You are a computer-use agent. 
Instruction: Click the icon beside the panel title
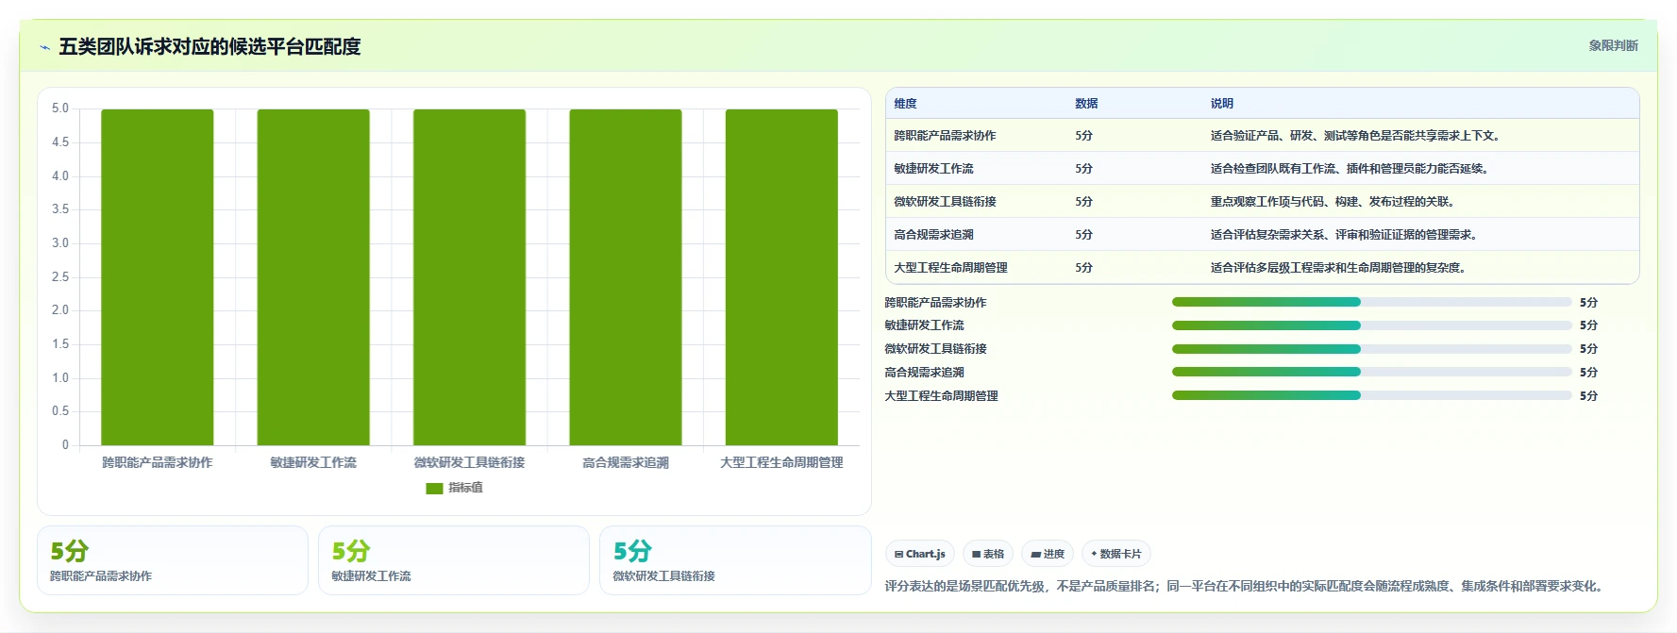coord(44,47)
